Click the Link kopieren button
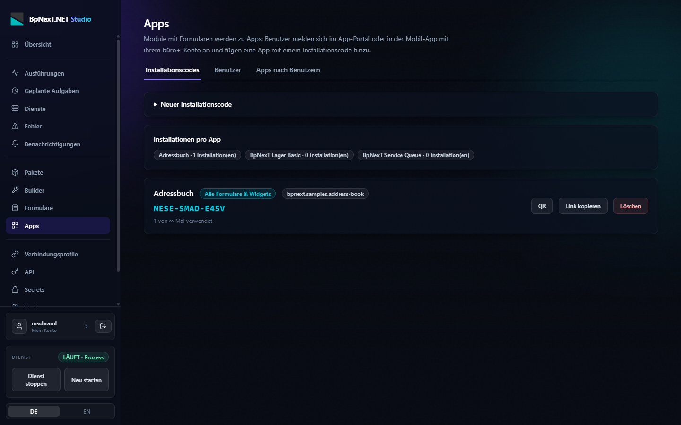This screenshot has height=425, width=681. click(583, 206)
